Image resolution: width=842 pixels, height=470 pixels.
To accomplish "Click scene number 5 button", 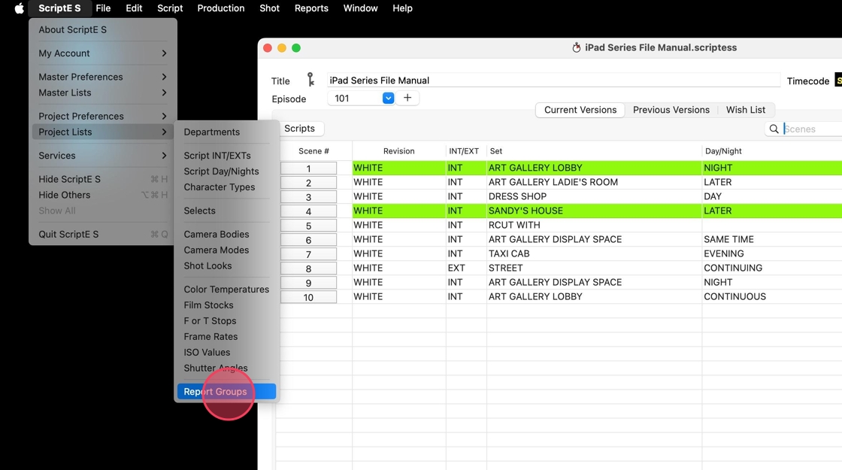I will click(x=308, y=226).
